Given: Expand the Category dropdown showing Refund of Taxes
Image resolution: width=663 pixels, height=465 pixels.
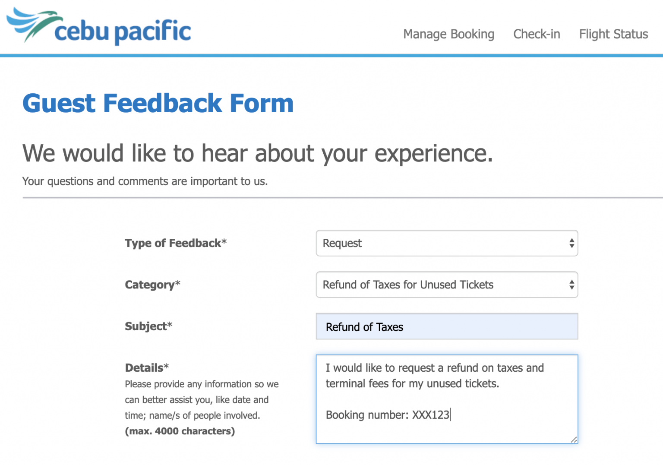Looking at the screenshot, I should coord(440,285).
